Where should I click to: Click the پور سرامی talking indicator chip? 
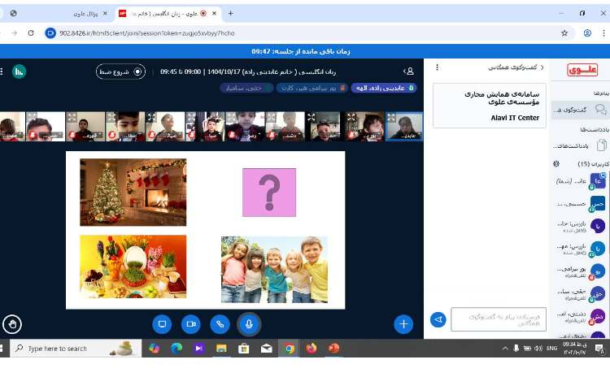pyautogui.click(x=312, y=89)
